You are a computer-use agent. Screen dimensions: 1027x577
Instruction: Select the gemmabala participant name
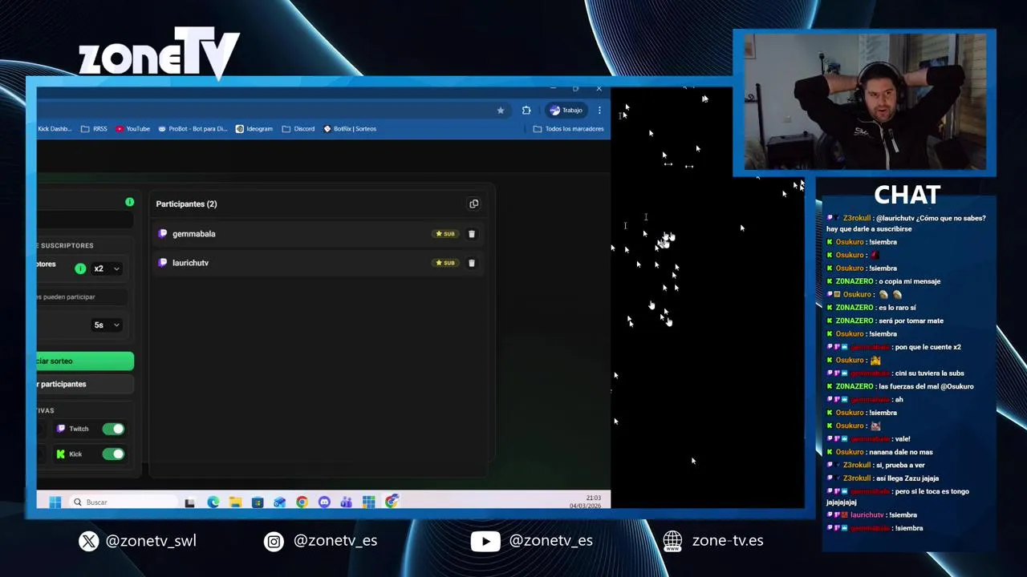(x=193, y=234)
